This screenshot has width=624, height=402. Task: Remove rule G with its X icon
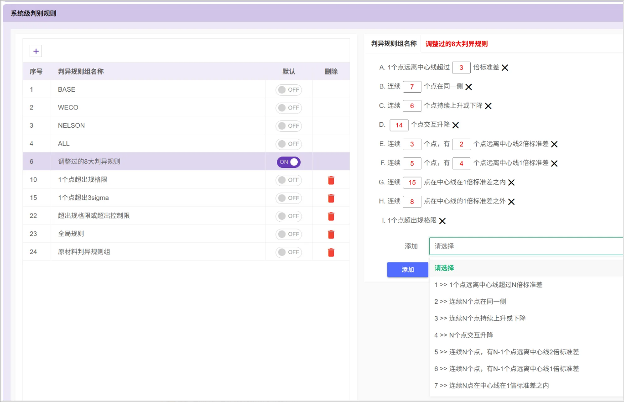(x=511, y=183)
